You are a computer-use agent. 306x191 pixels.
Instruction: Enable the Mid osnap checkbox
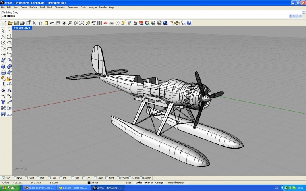tap(38, 178)
